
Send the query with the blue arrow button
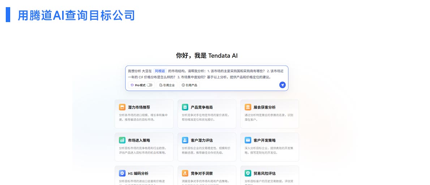pos(283,85)
